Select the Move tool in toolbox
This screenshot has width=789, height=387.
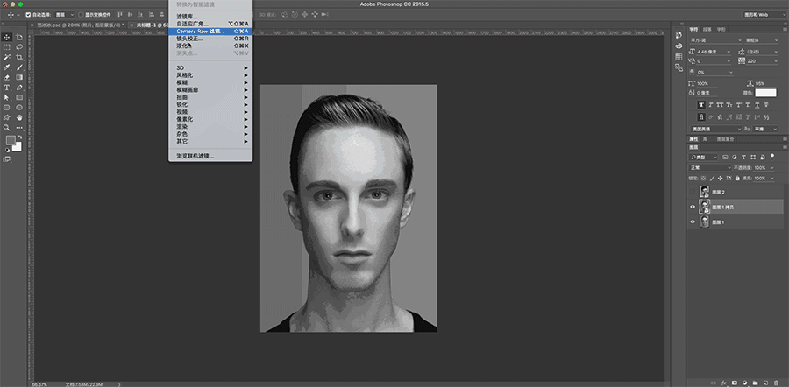(6, 37)
